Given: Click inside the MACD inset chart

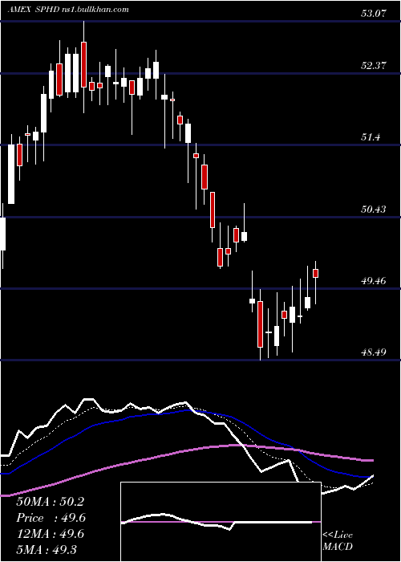Looking at the screenshot, I should click(221, 522).
